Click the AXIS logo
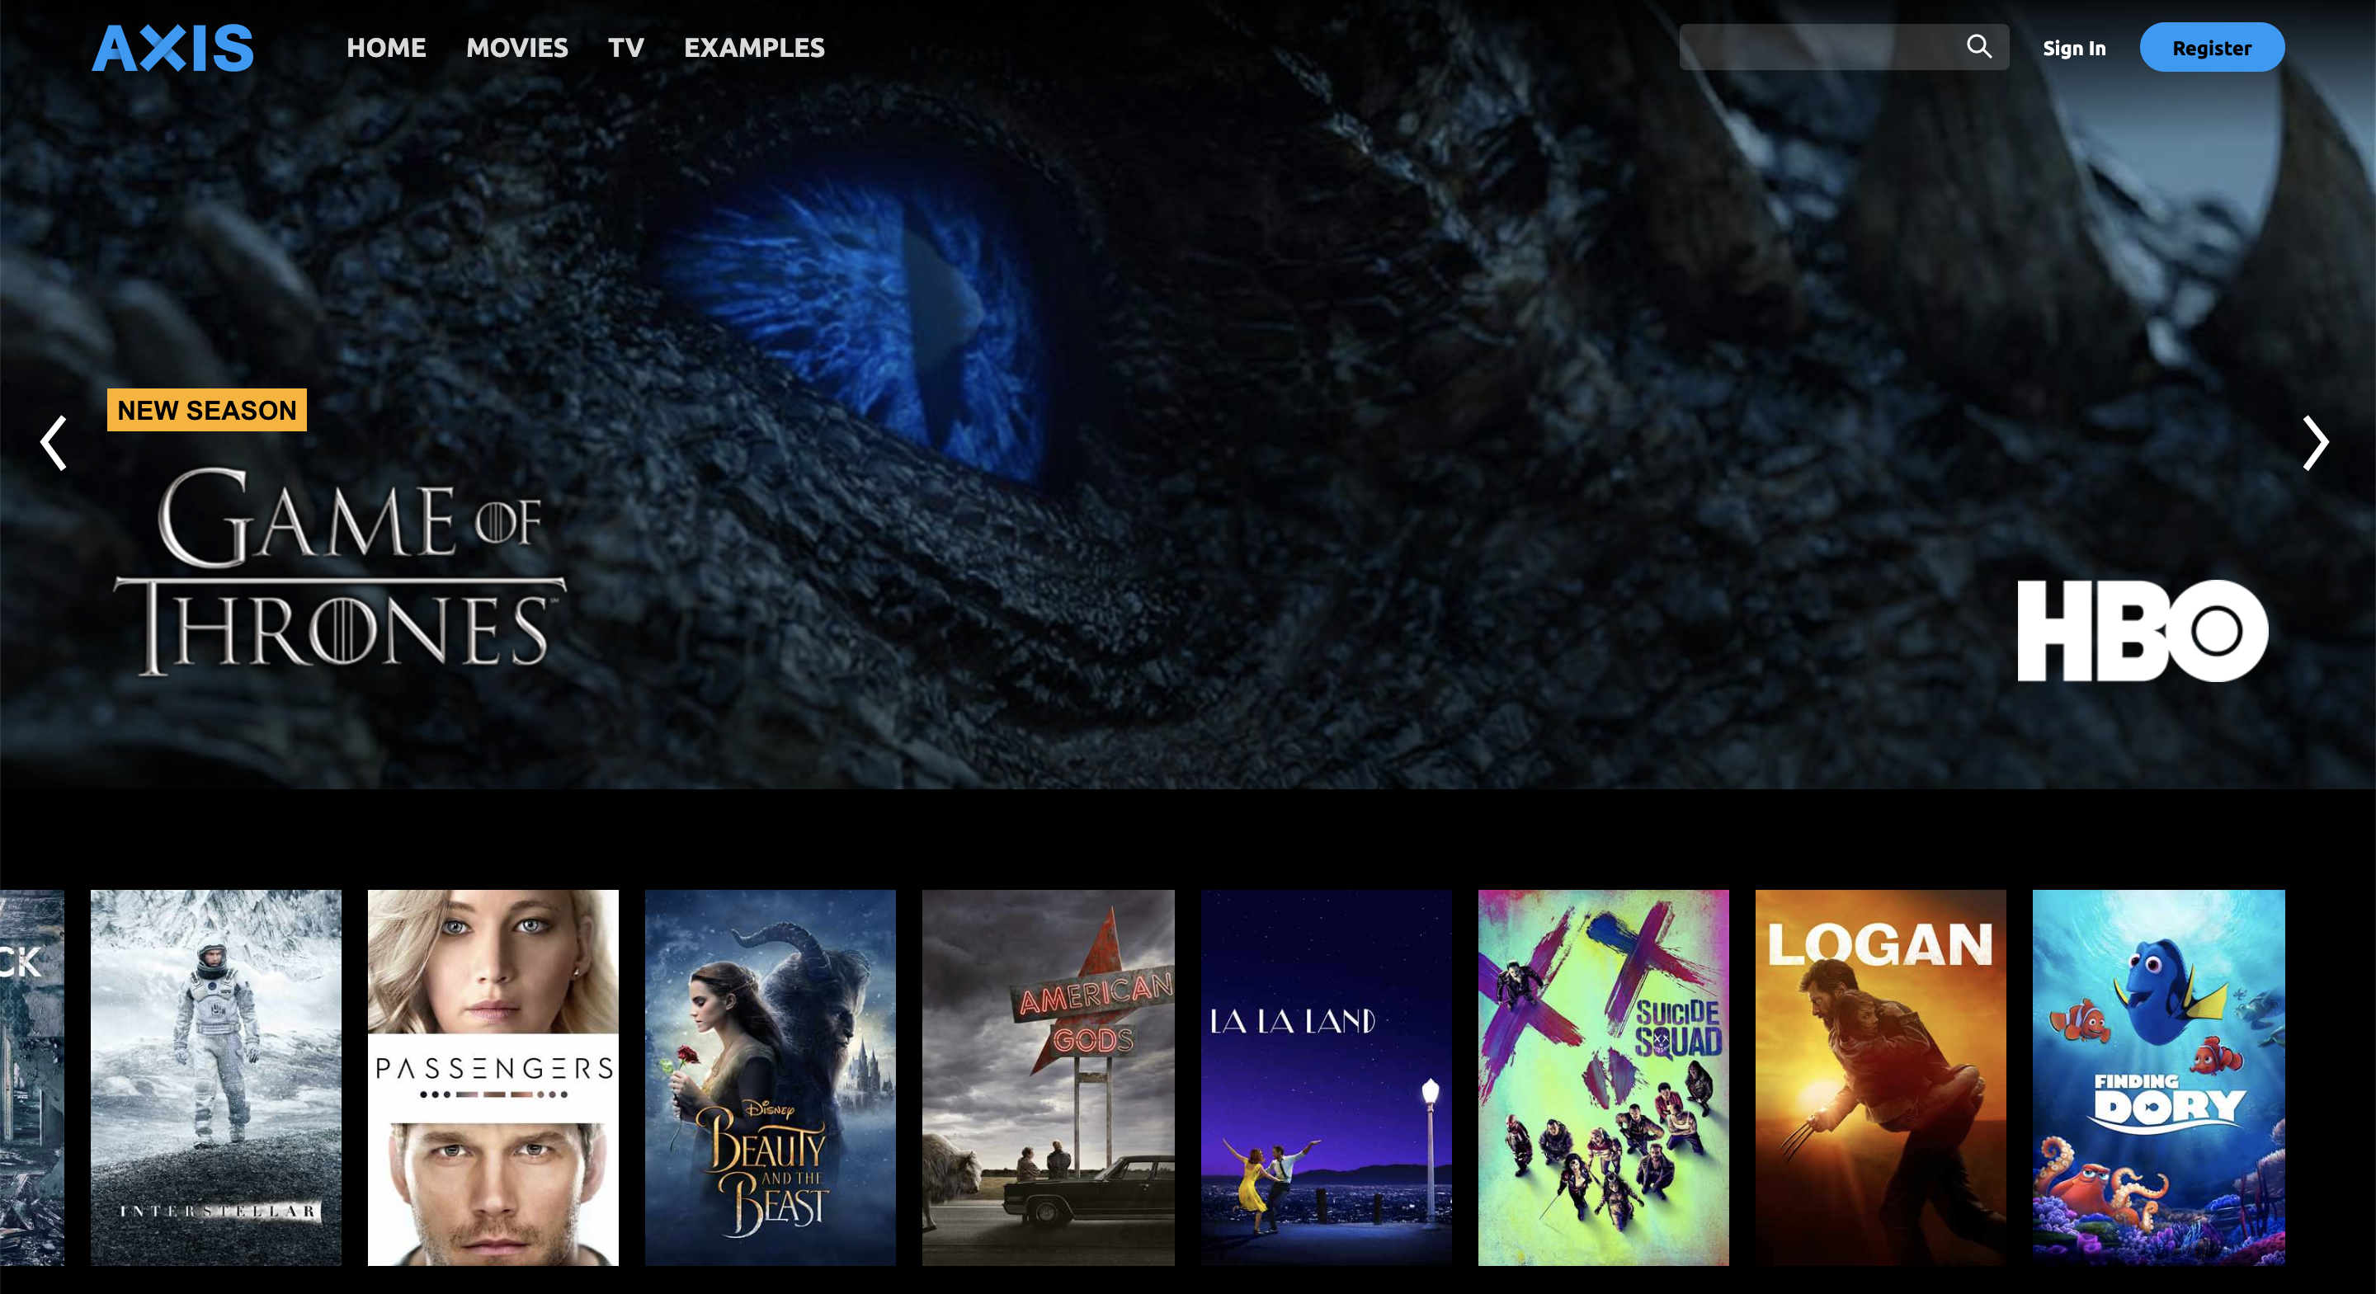Viewport: 2376px width, 1294px height. click(x=172, y=48)
